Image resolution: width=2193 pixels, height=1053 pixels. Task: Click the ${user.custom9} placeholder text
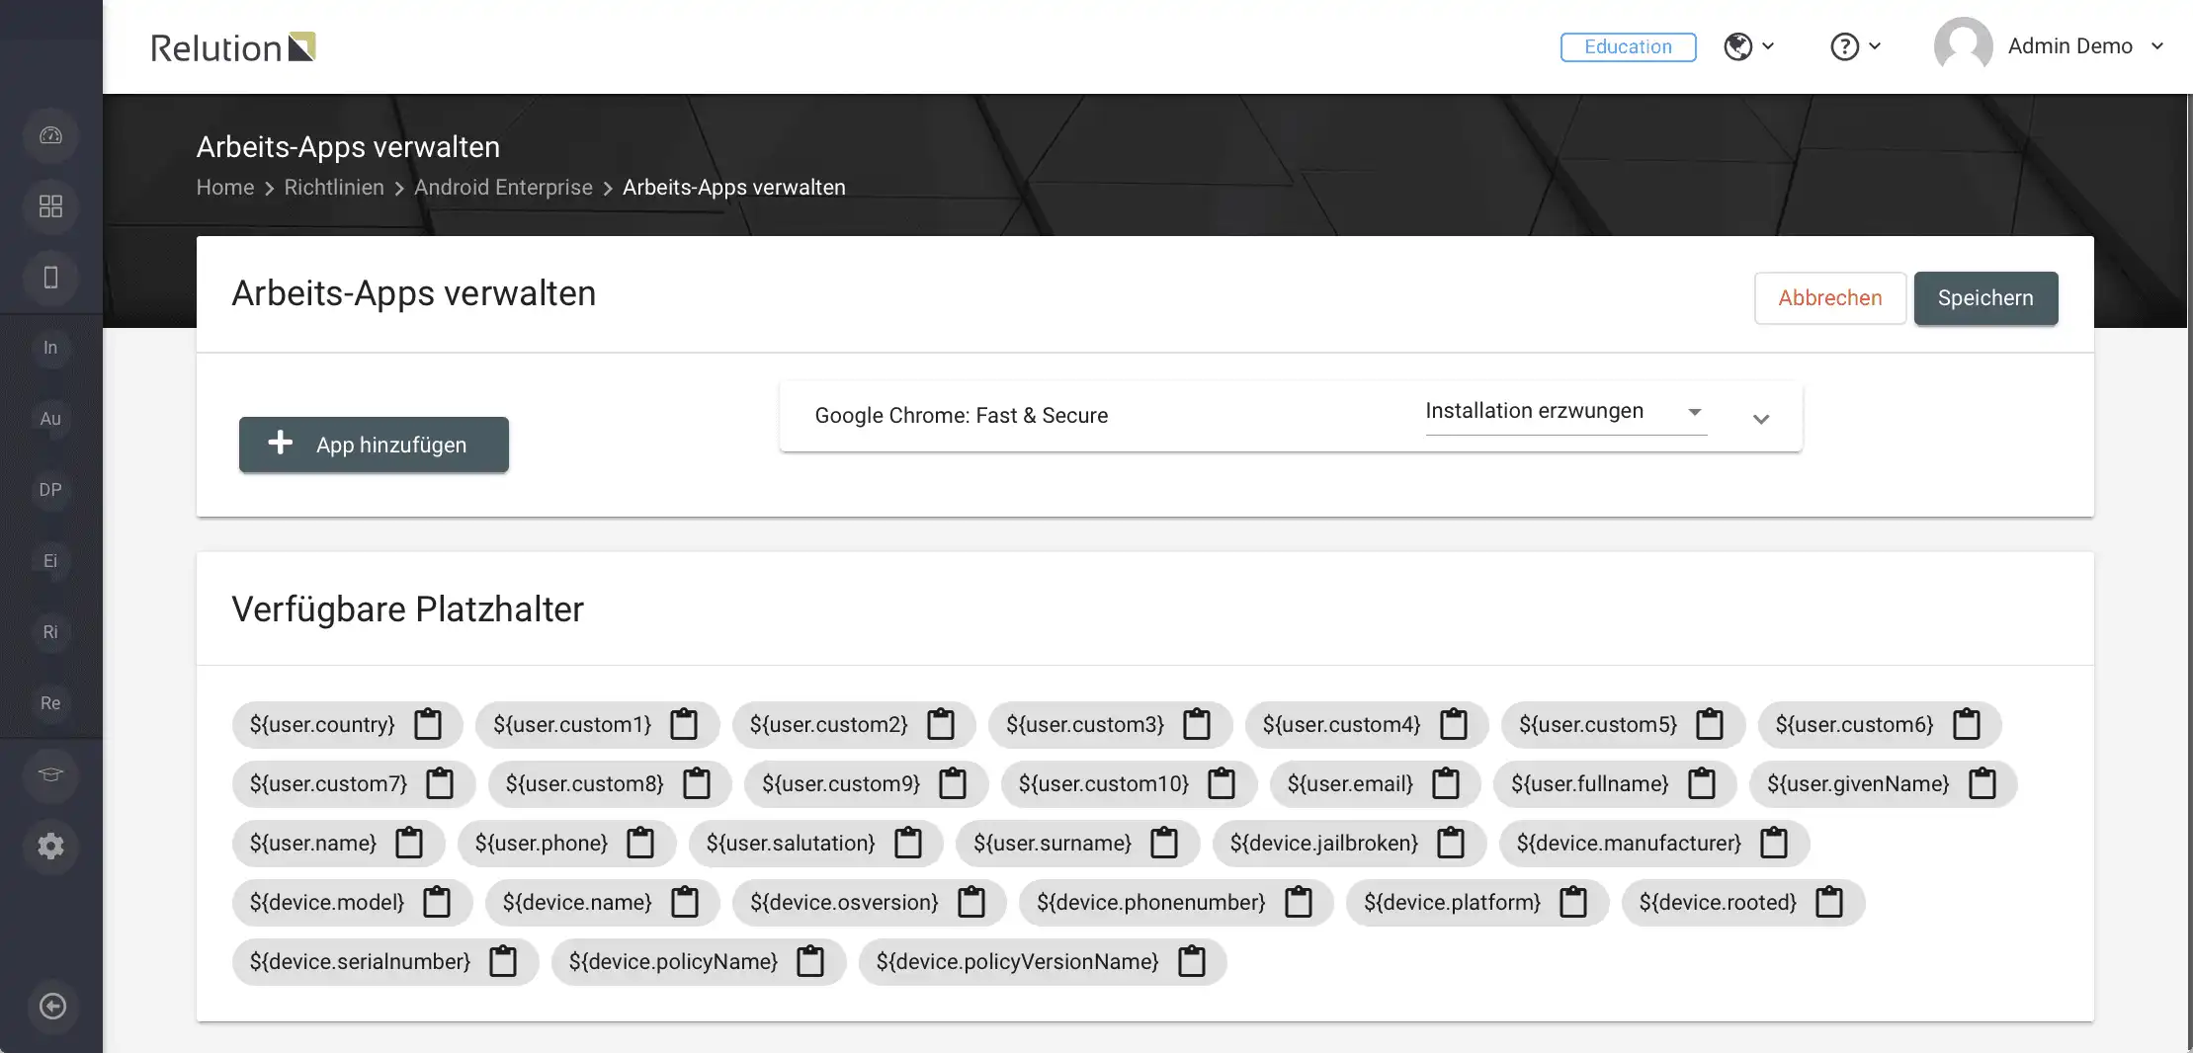(x=841, y=784)
